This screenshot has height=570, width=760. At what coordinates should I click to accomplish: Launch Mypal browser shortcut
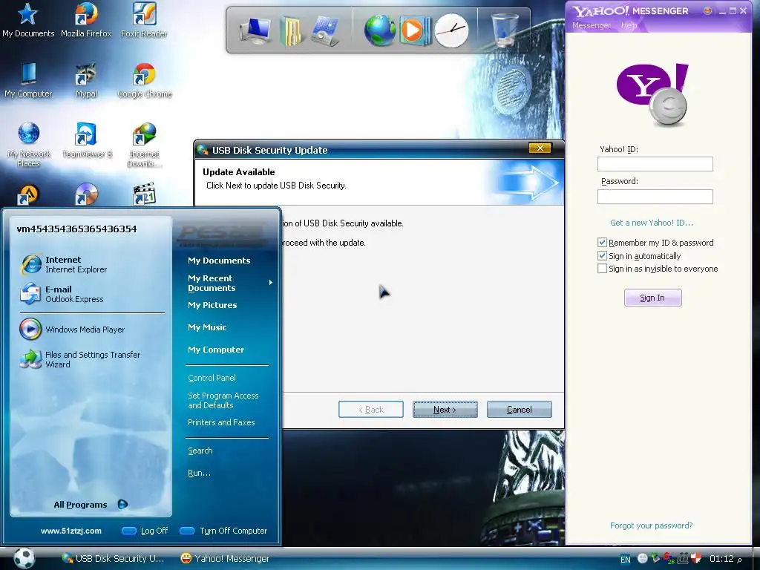(86, 80)
